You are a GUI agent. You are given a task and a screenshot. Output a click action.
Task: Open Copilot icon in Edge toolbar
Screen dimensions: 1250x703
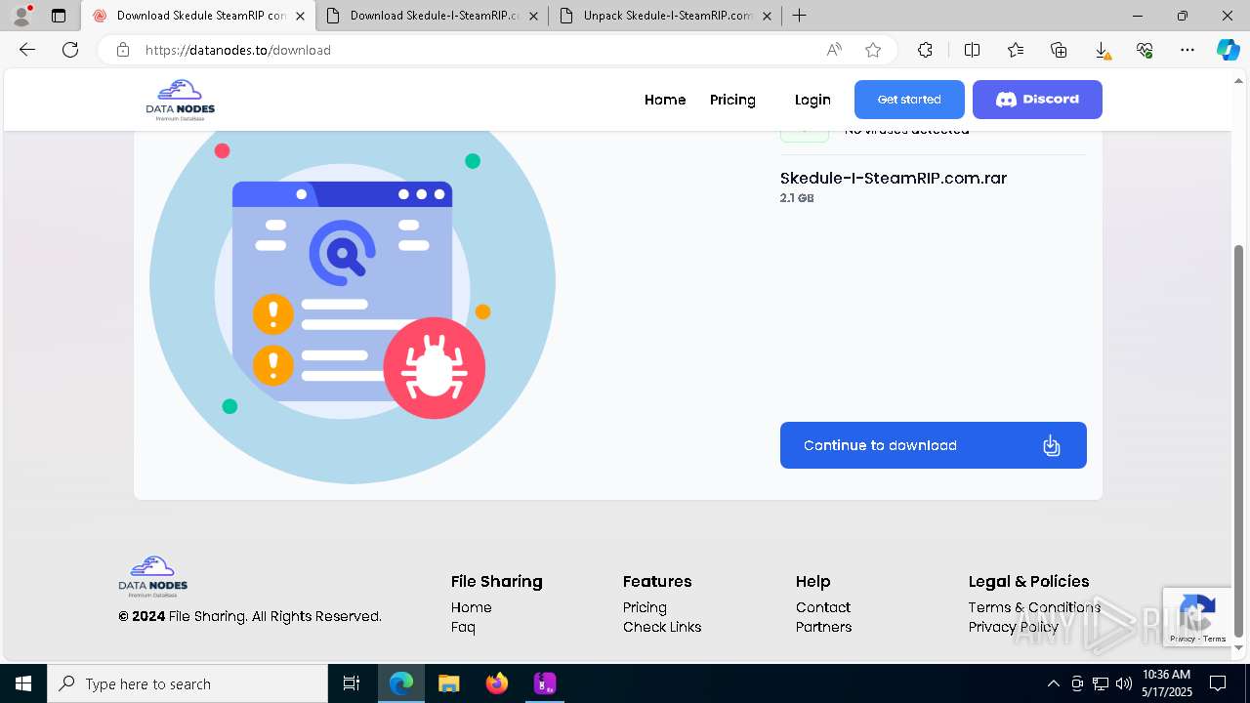(x=1228, y=50)
